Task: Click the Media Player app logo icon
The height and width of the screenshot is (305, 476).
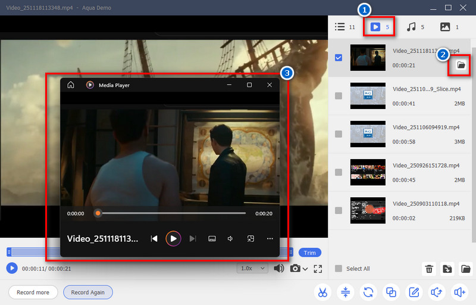Action: 90,85
